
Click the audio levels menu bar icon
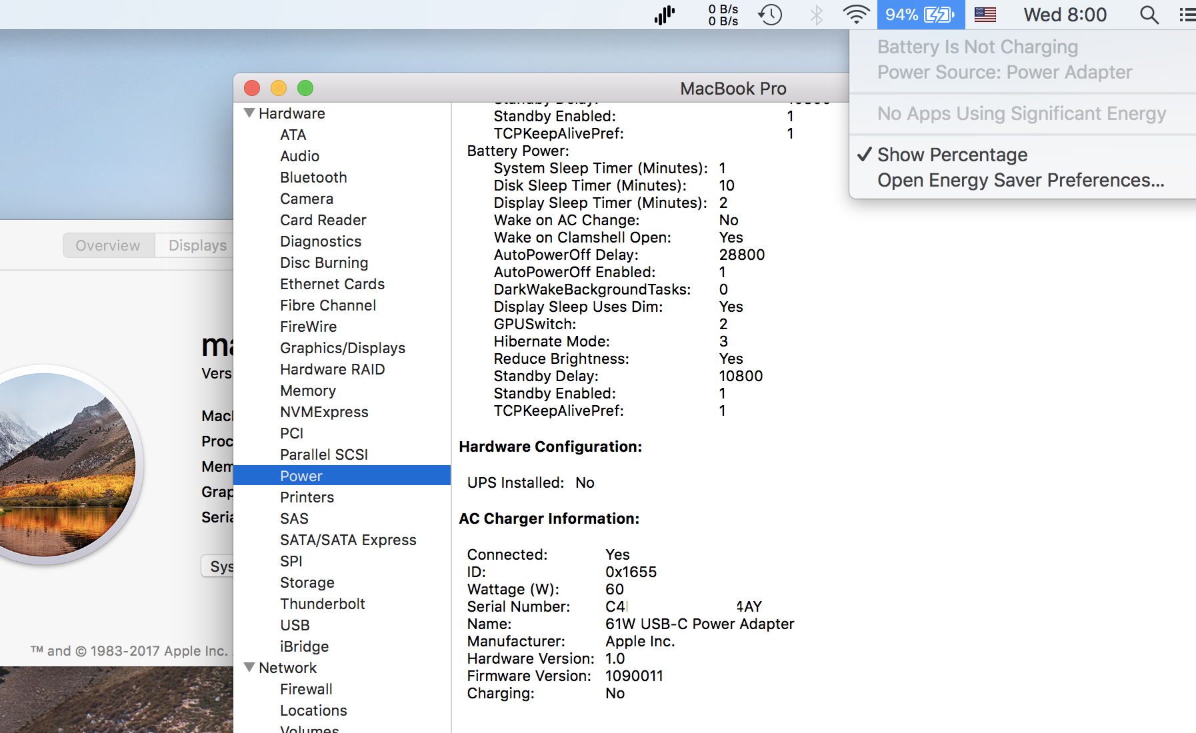tap(665, 15)
